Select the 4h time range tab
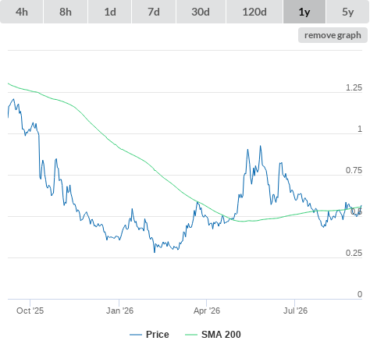Screen dimensions: 370x355 (x=22, y=12)
